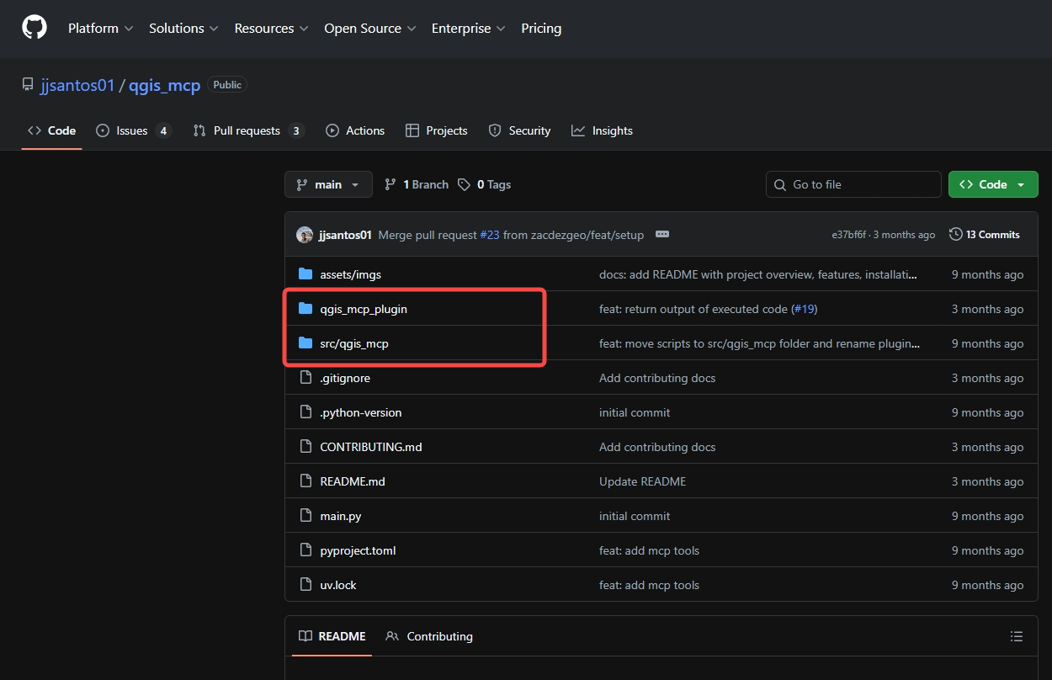The height and width of the screenshot is (680, 1052).
Task: Click the Public visibility badge
Action: coord(227,85)
